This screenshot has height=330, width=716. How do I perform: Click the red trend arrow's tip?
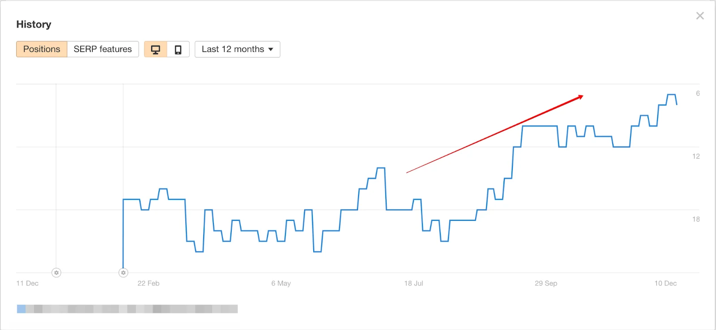tap(582, 96)
